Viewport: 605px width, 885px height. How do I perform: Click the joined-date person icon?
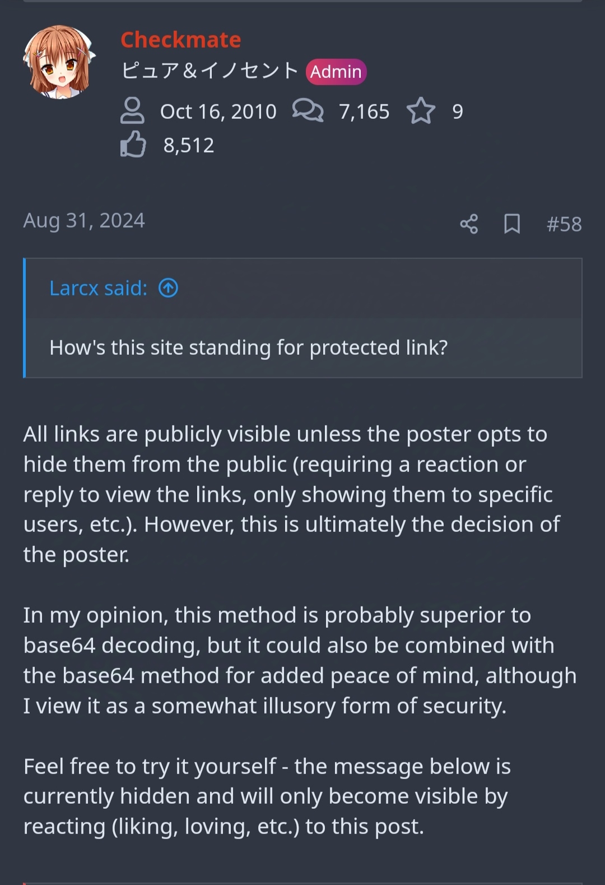[x=132, y=111]
